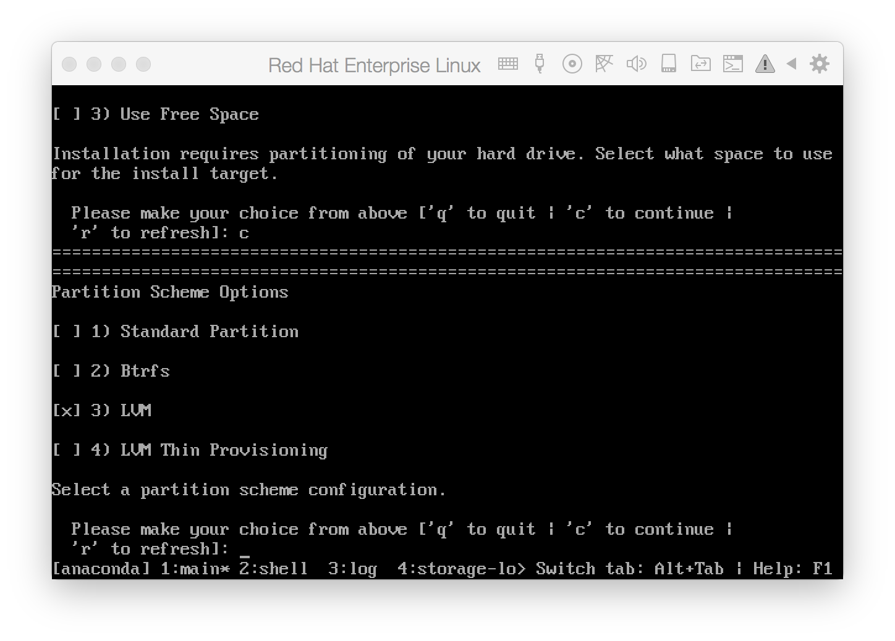Select the 4:storage-lo tab
Screen dimensions: 895x641
456,569
